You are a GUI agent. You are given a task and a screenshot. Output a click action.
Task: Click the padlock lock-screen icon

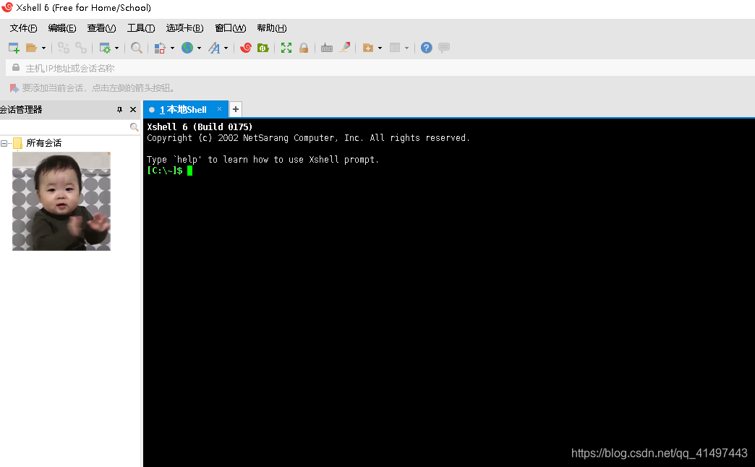pos(304,48)
